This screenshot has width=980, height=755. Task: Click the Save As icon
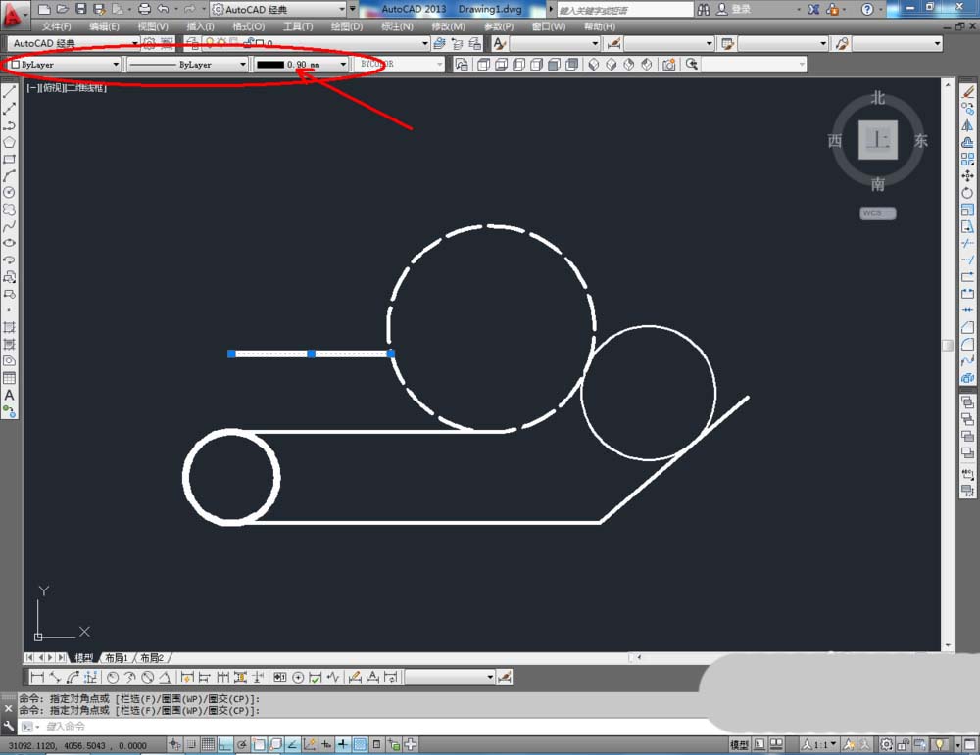[x=99, y=9]
